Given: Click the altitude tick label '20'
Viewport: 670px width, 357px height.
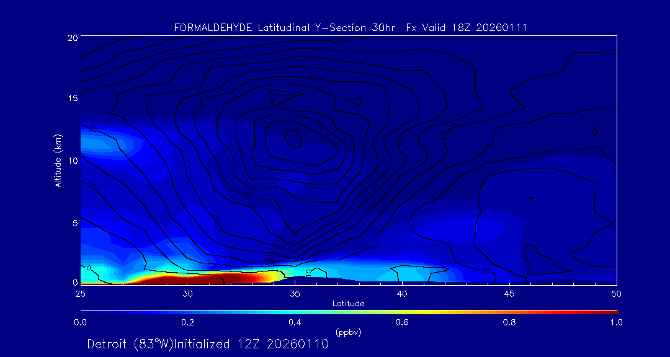Looking at the screenshot, I should pos(72,37).
